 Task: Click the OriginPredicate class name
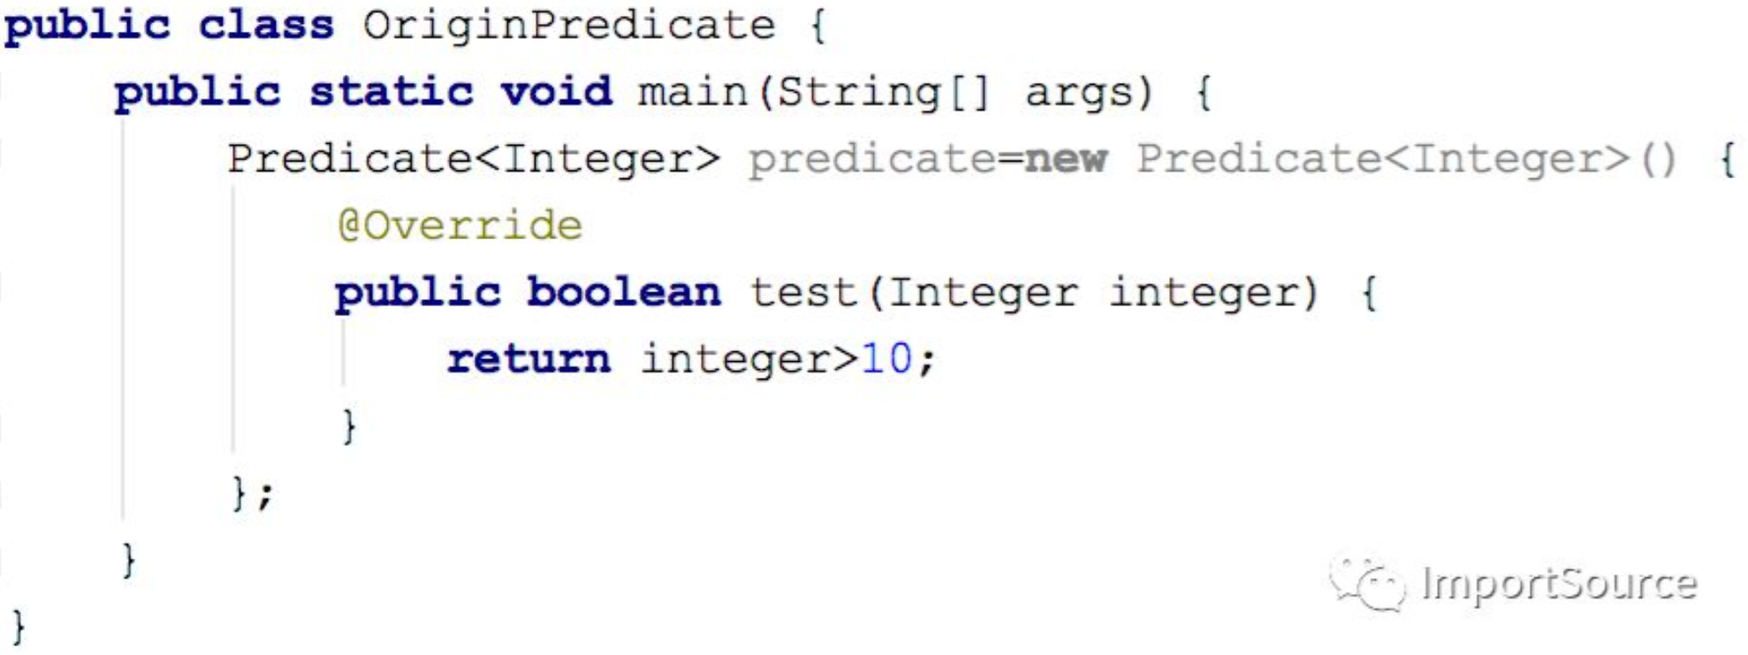coord(568,26)
